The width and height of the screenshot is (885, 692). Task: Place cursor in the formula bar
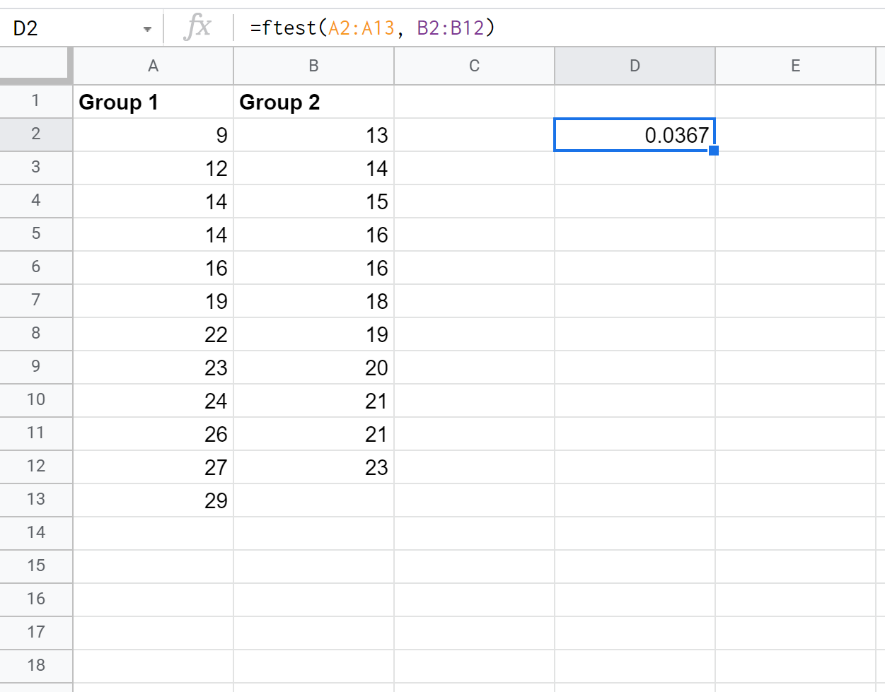566,28
